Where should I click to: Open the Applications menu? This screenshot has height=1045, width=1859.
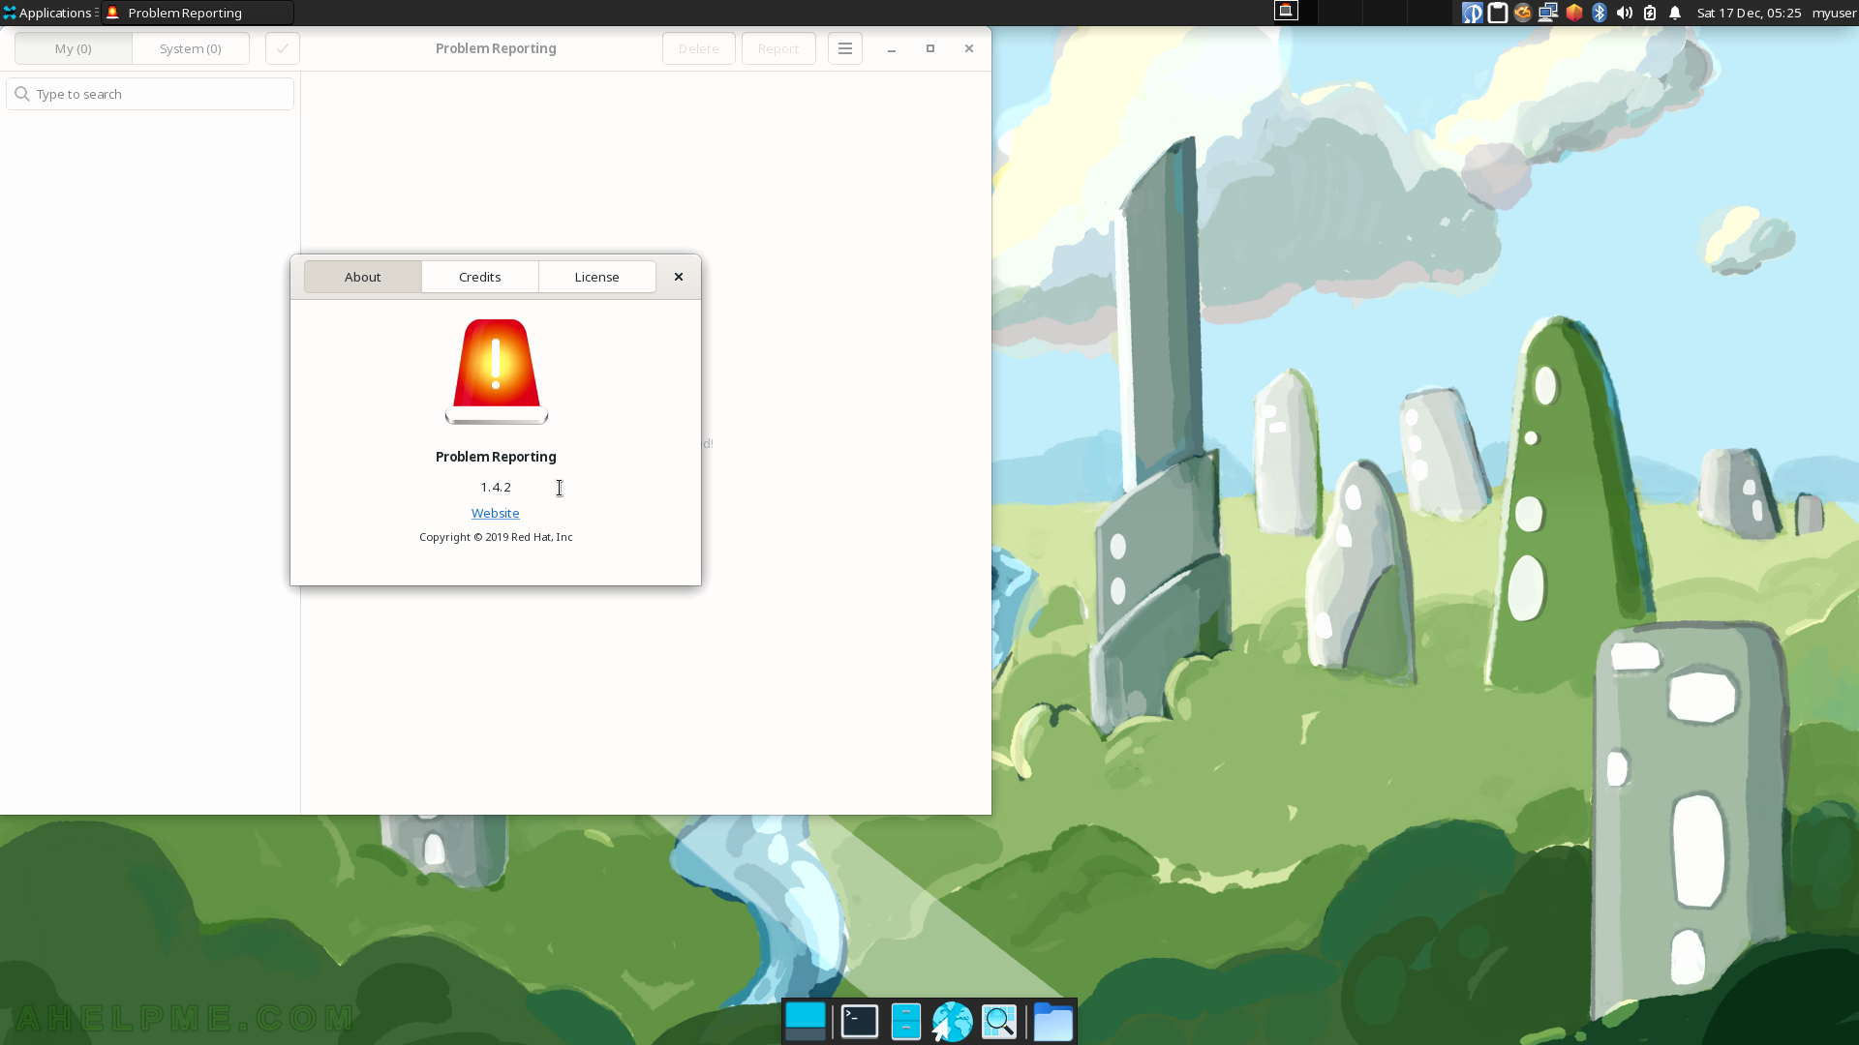pyautogui.click(x=48, y=13)
